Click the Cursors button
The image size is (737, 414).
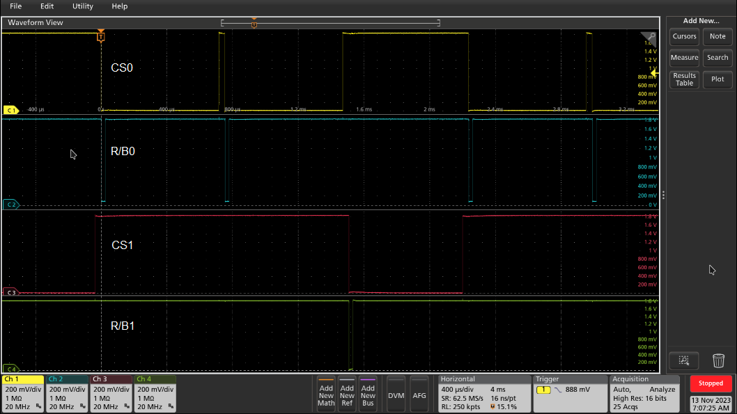pyautogui.click(x=684, y=36)
